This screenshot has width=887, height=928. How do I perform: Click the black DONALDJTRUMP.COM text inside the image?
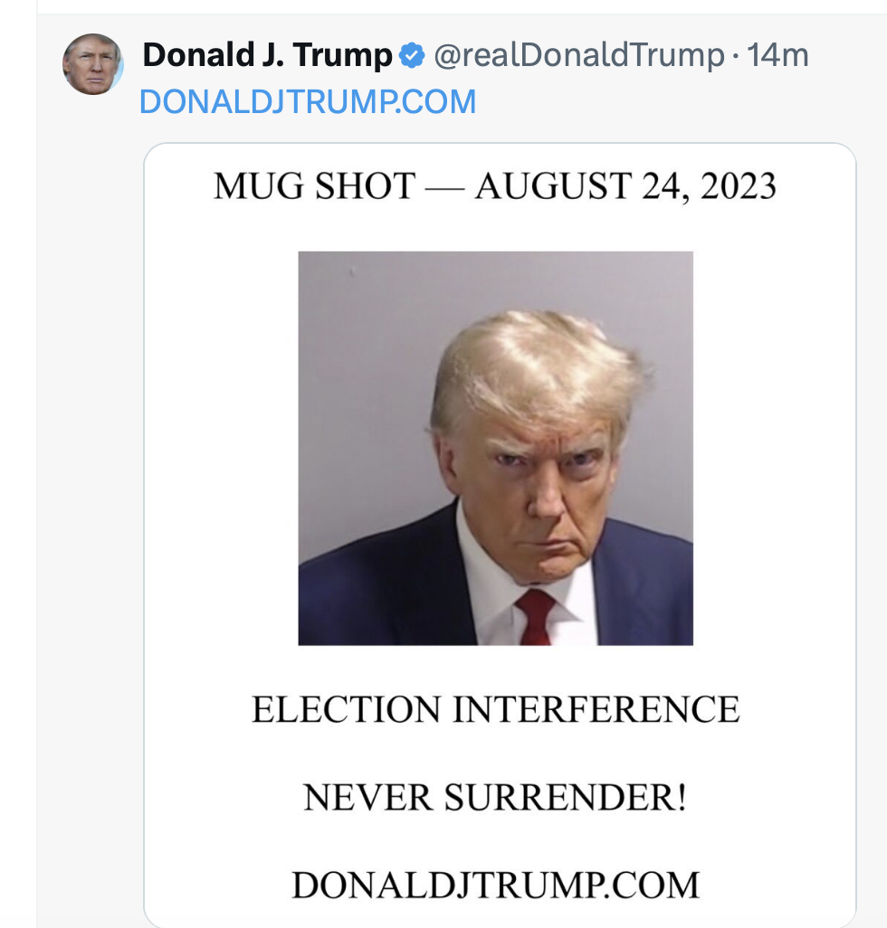pyautogui.click(x=496, y=885)
